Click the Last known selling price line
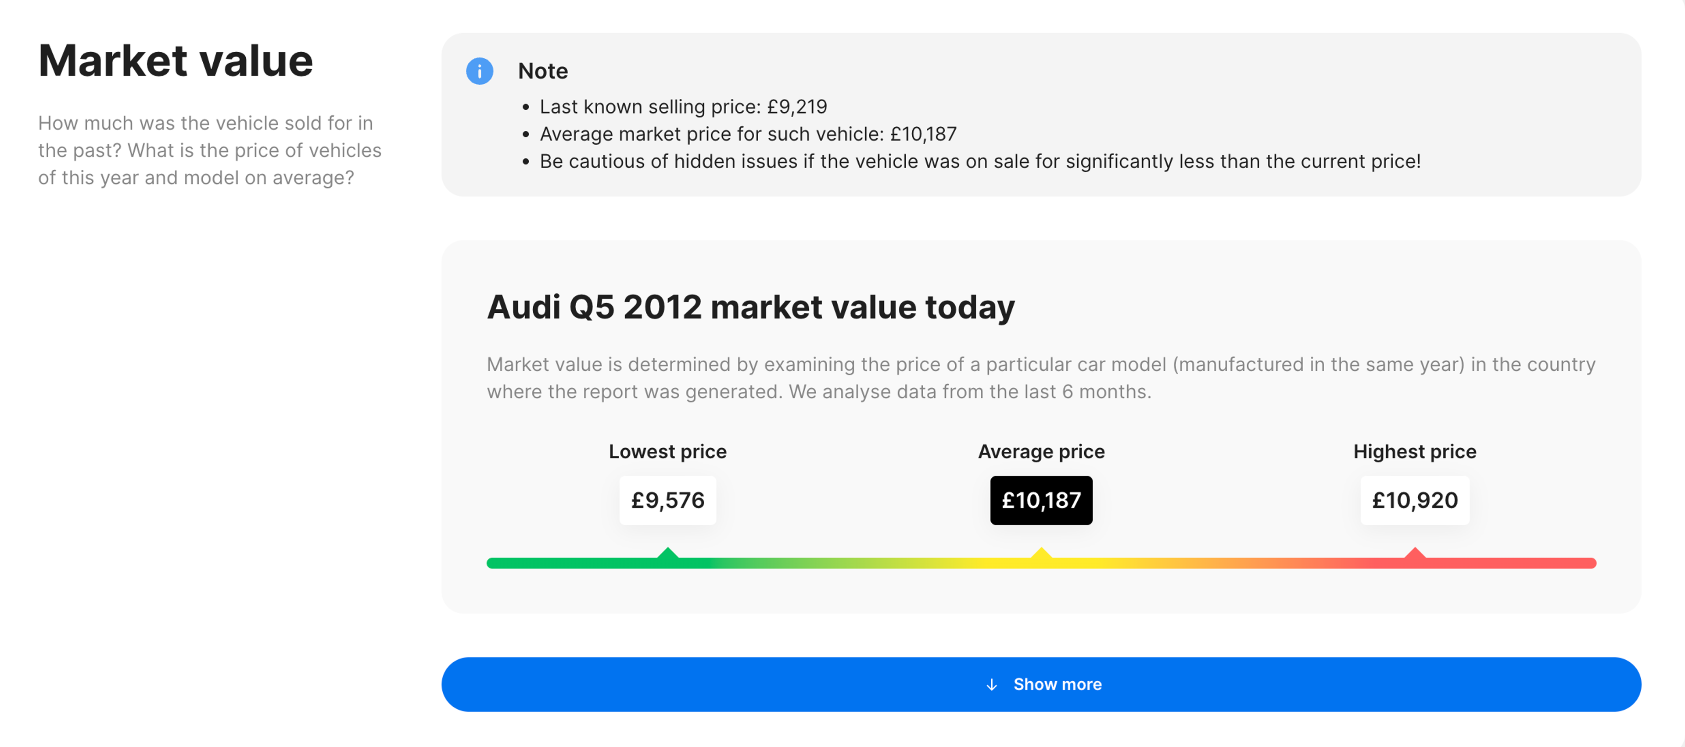 683,107
